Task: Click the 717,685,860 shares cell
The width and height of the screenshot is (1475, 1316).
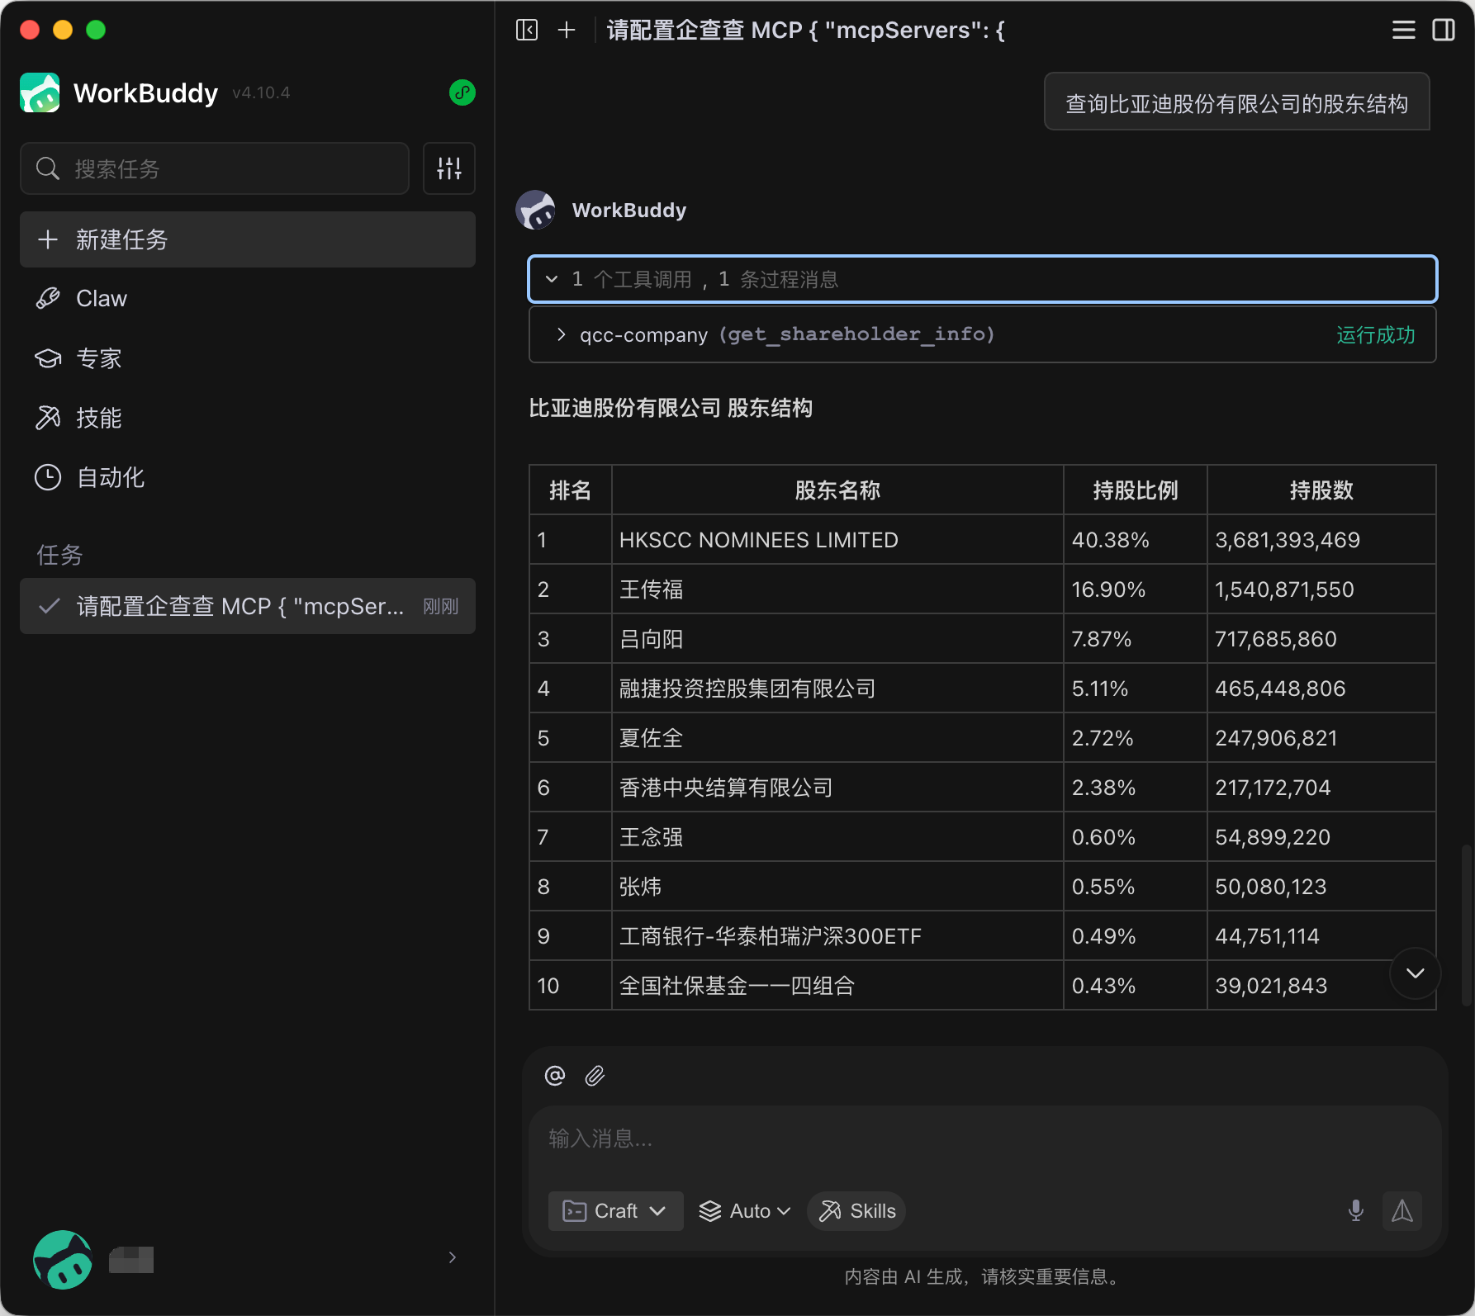Action: [x=1321, y=639]
